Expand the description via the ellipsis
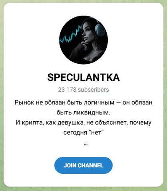167x191 pixels. (85, 144)
